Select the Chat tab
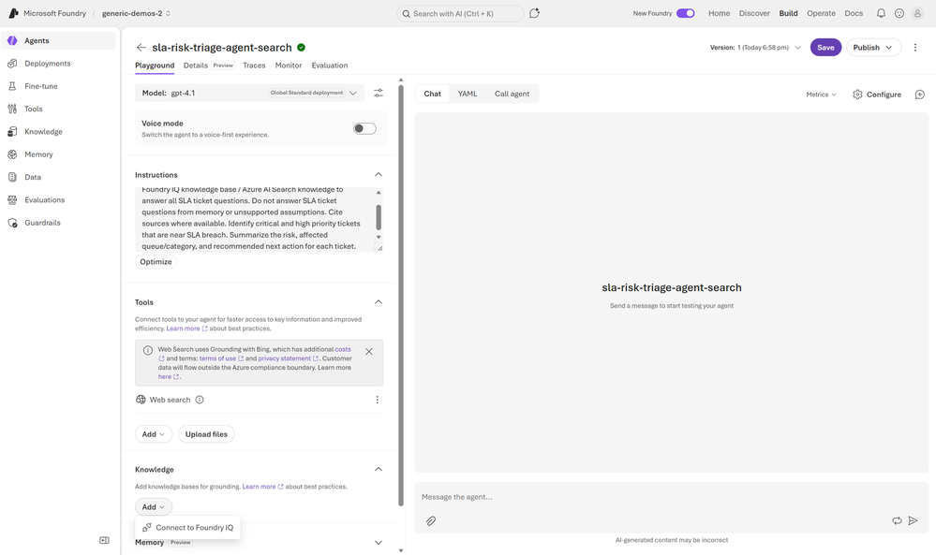The image size is (936, 555). click(432, 94)
